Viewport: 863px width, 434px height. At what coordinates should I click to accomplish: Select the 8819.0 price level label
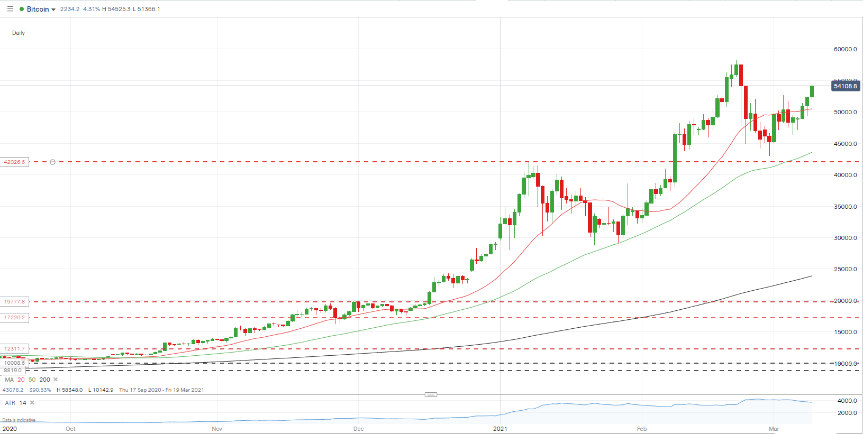[x=13, y=370]
